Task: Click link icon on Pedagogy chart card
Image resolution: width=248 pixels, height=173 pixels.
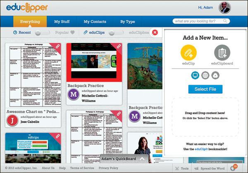Action: coord(57,46)
